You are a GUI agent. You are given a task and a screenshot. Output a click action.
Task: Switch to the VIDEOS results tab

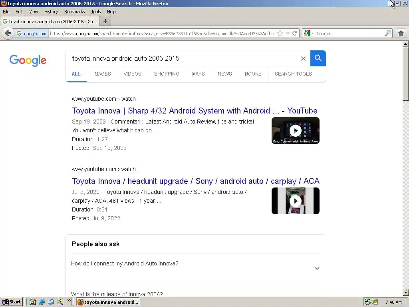(x=133, y=74)
